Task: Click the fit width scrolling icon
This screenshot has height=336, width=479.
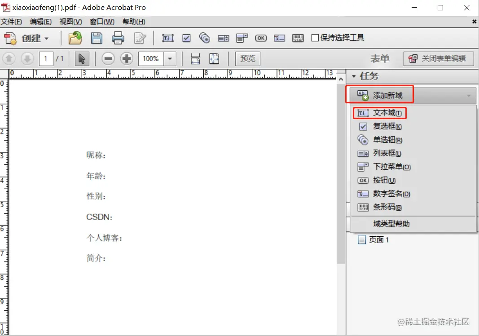Action: 196,58
